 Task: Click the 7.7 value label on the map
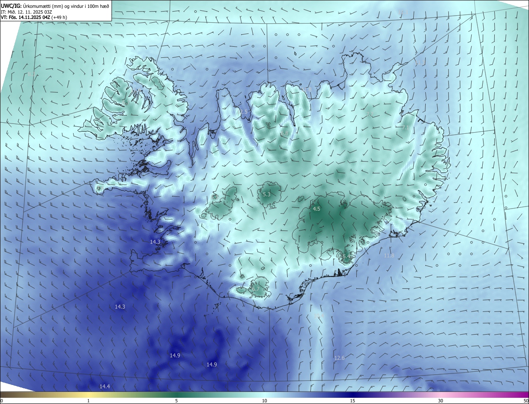click(369, 114)
